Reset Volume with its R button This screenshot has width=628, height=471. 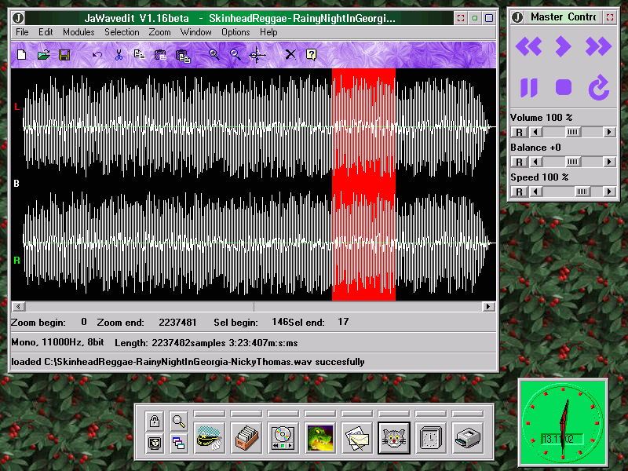[518, 132]
